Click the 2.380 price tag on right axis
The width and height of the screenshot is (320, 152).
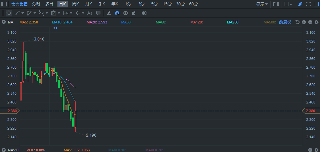(x=311, y=111)
